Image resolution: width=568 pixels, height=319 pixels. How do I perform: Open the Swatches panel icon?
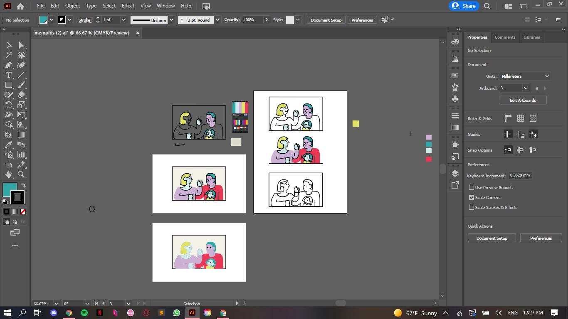tap(455, 76)
